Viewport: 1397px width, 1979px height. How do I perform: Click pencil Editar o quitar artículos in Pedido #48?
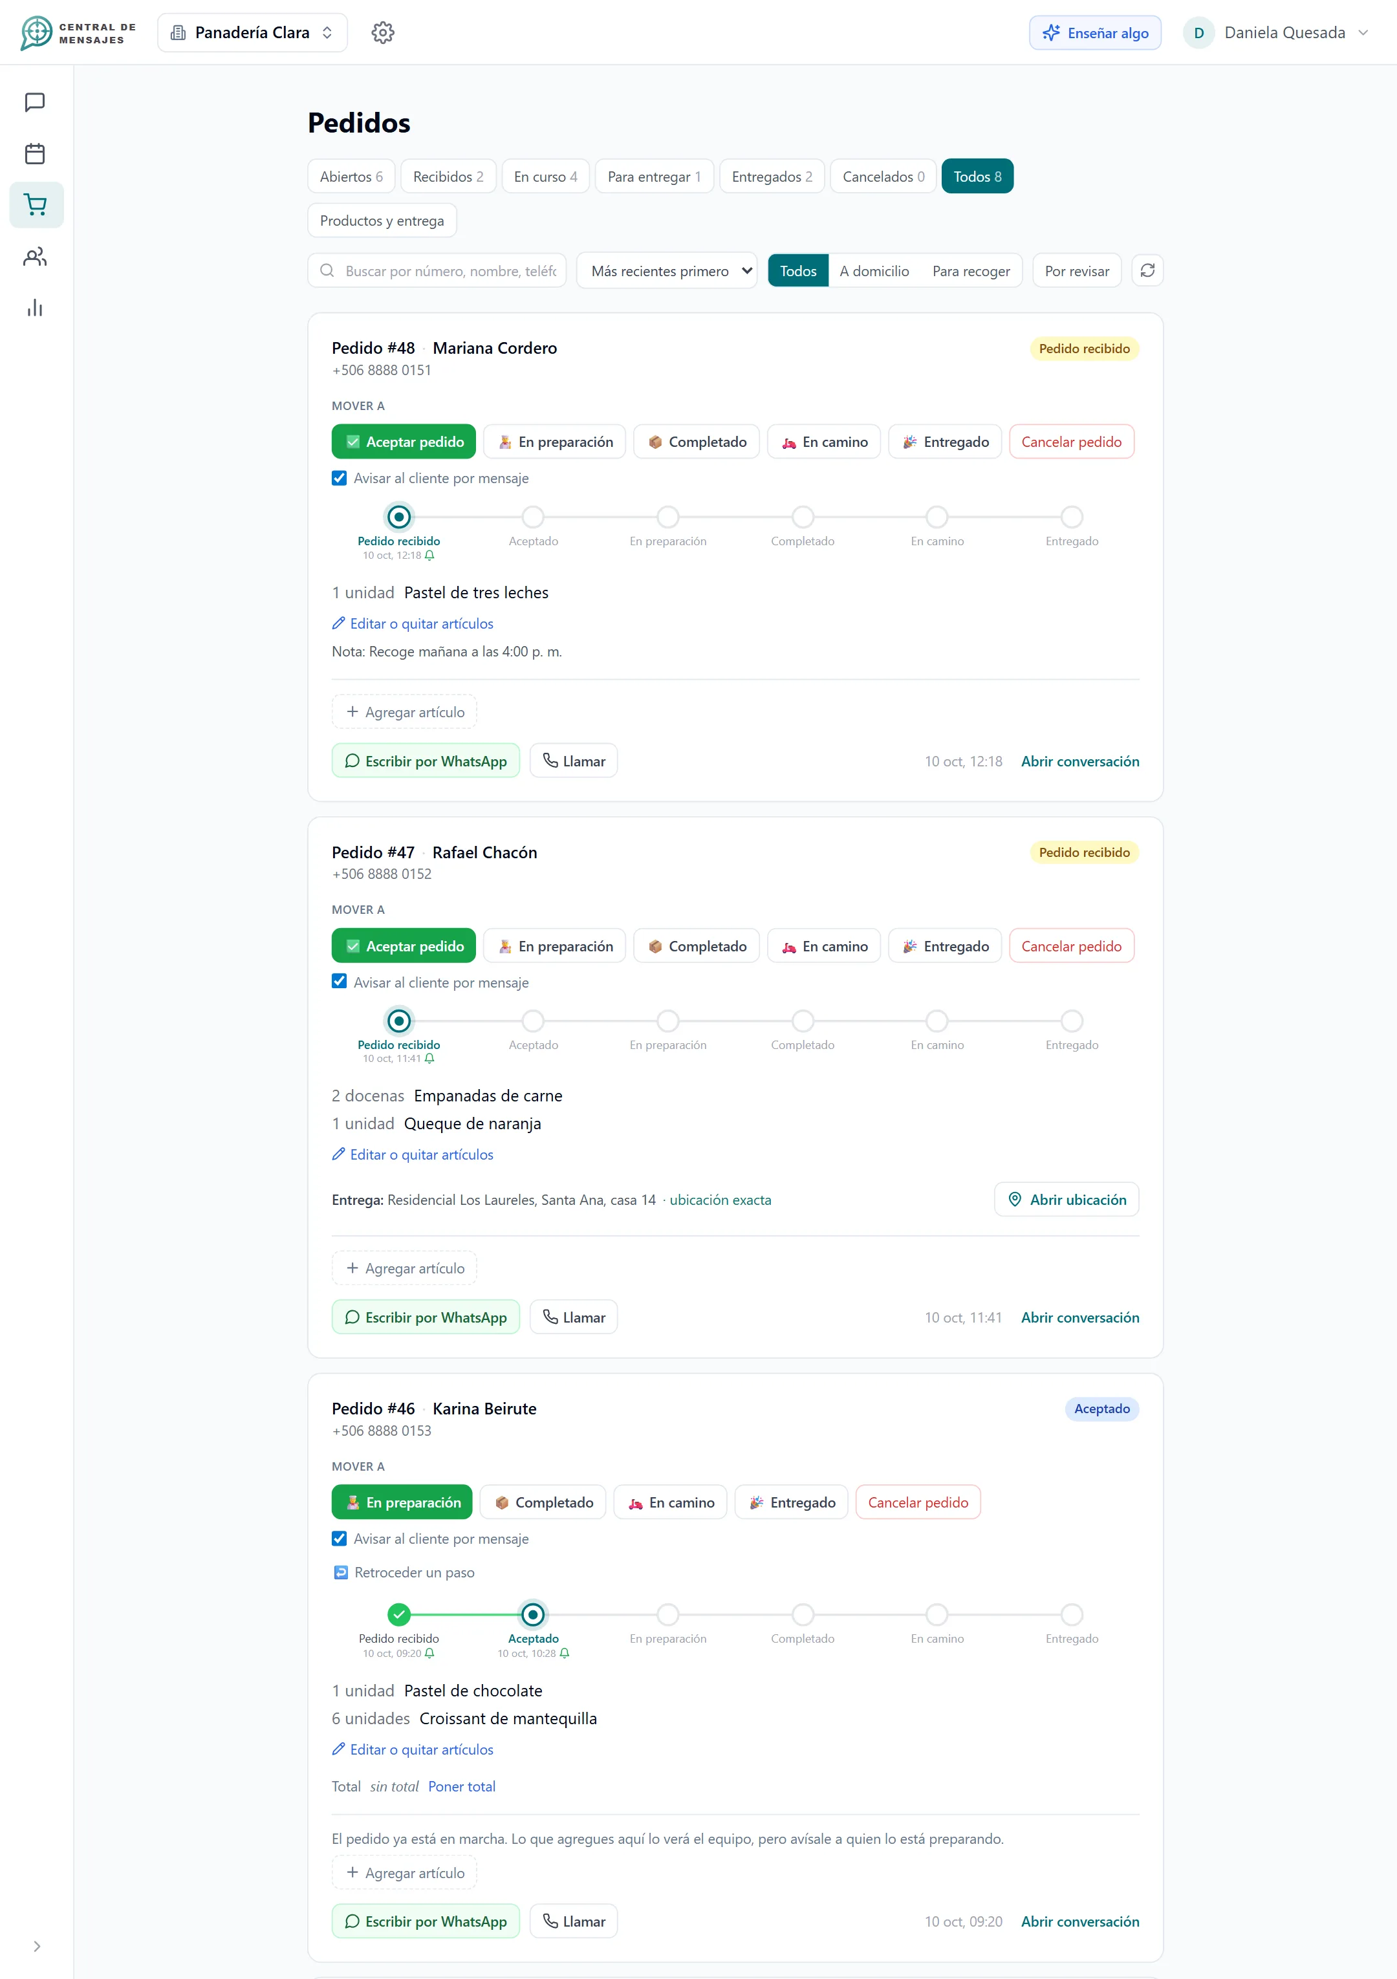[x=413, y=623]
